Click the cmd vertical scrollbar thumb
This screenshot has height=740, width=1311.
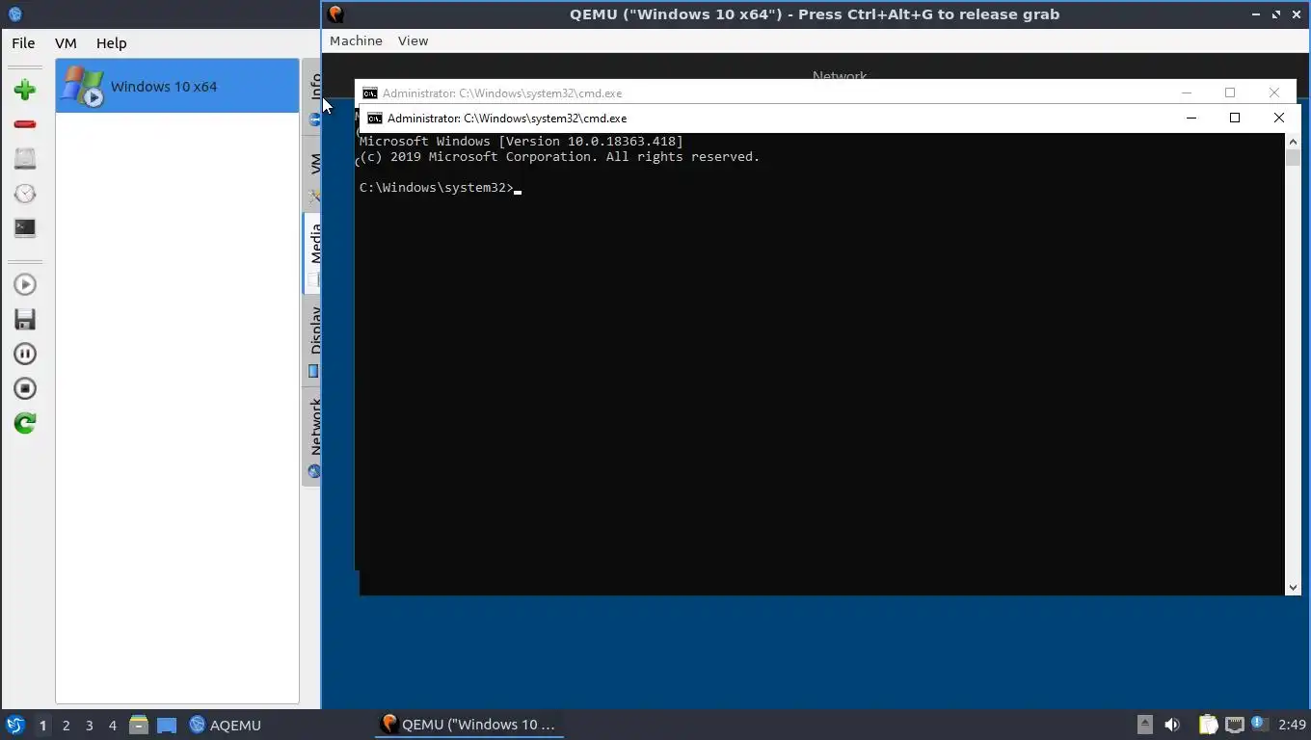coord(1293,158)
